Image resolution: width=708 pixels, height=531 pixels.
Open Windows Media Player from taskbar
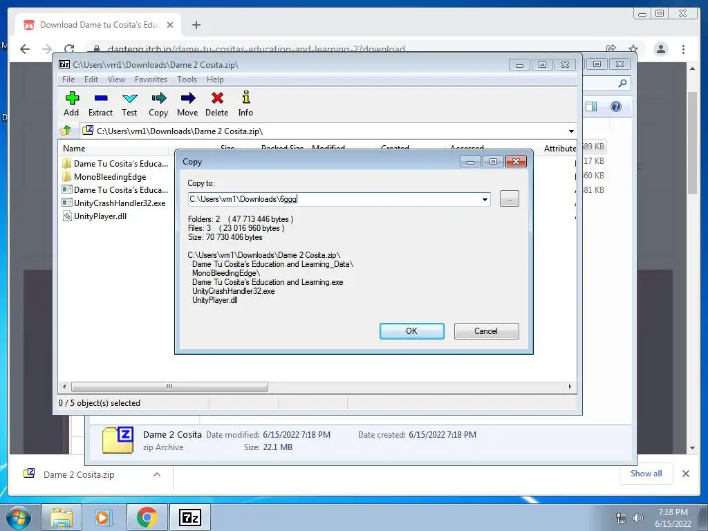click(102, 517)
